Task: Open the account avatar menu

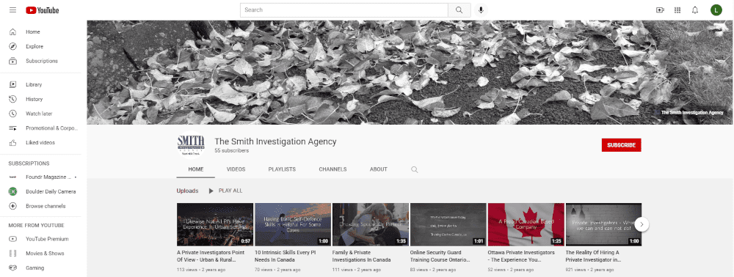Action: 716,10
